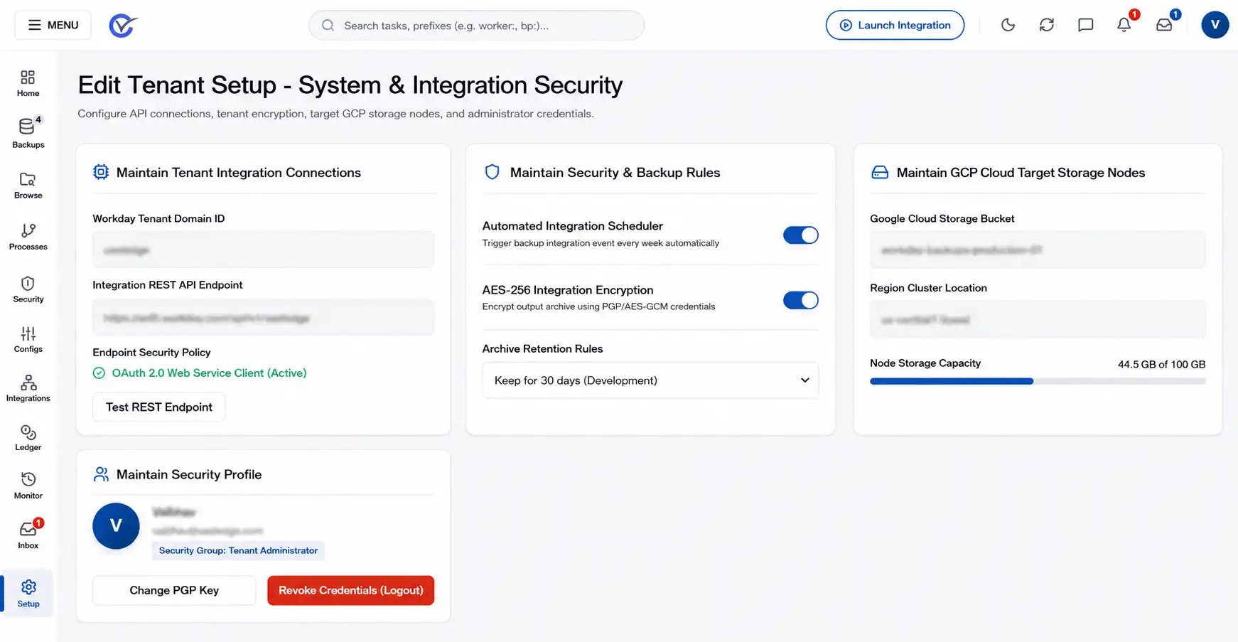Click the Endpoint Security Policy label
Image resolution: width=1238 pixels, height=642 pixels.
point(151,352)
